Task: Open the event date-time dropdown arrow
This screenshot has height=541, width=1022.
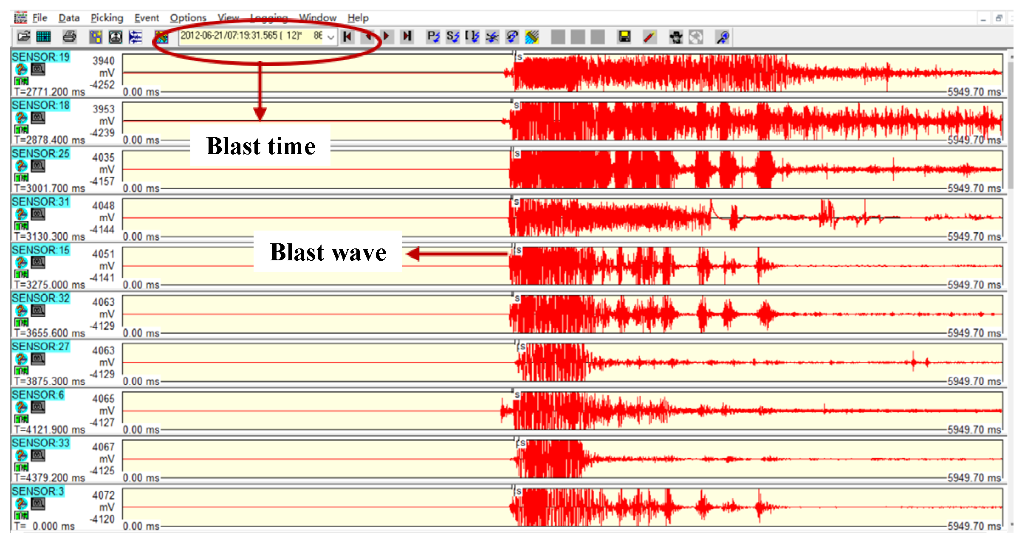Action: [x=331, y=37]
